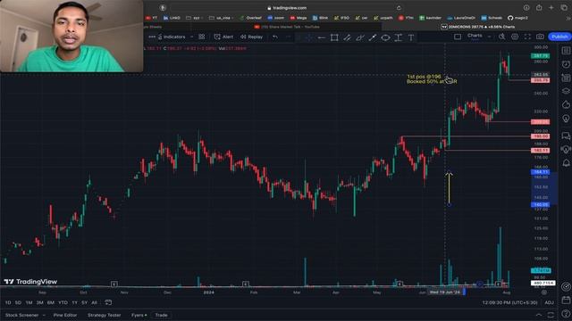Open a new Safari tab with plus
Screen dimensions: 572x321
point(551,8)
